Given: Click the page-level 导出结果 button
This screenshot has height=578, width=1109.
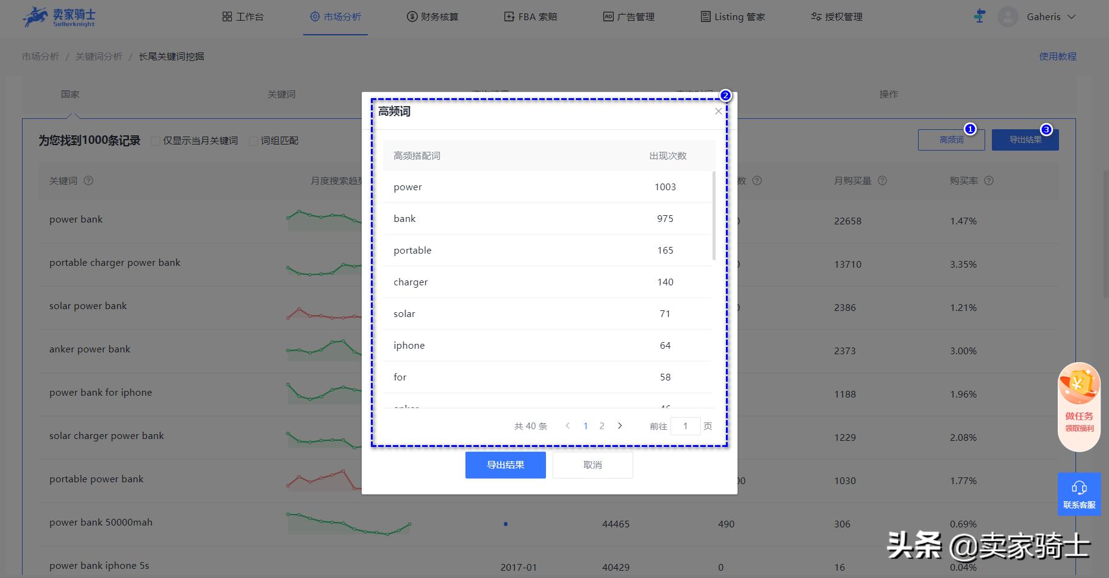Looking at the screenshot, I should tap(1025, 140).
